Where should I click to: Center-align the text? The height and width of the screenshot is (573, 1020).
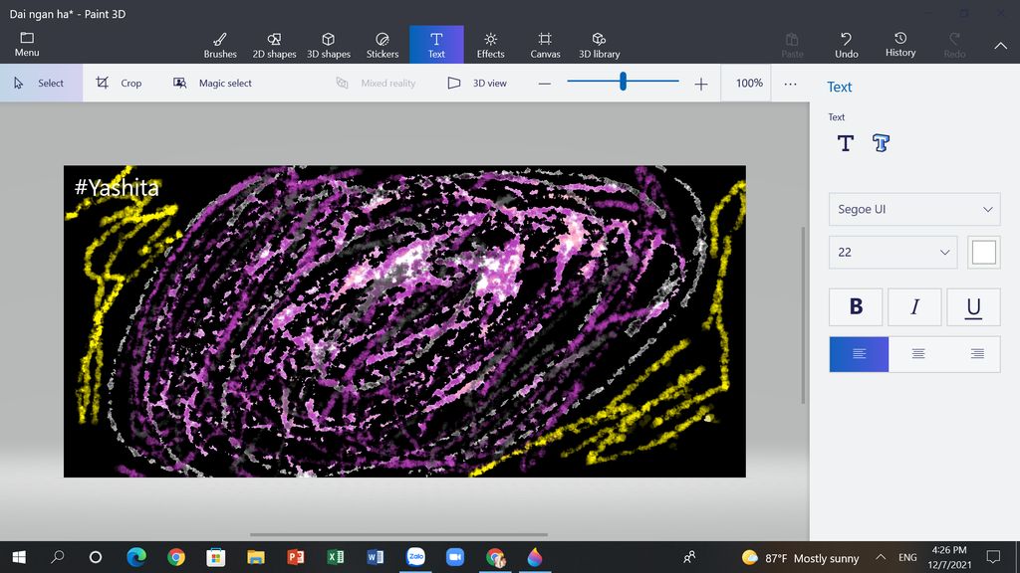click(917, 354)
